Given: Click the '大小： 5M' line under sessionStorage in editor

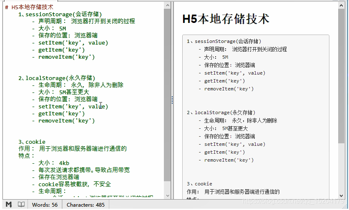Looking at the screenshot, I should 49,28.
